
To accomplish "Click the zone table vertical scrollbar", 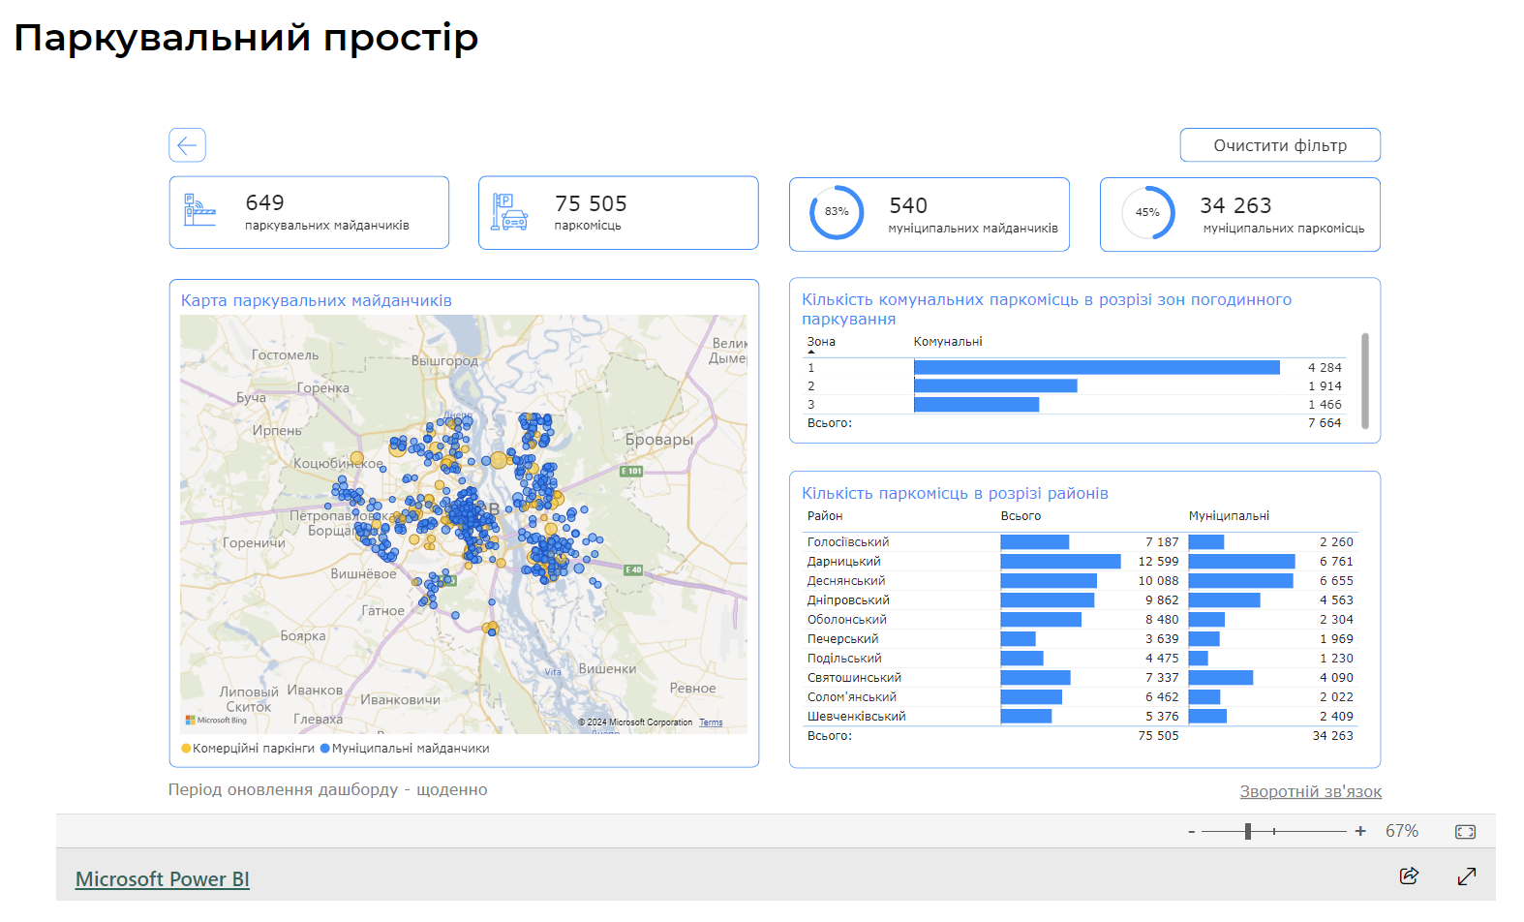I will [1364, 381].
